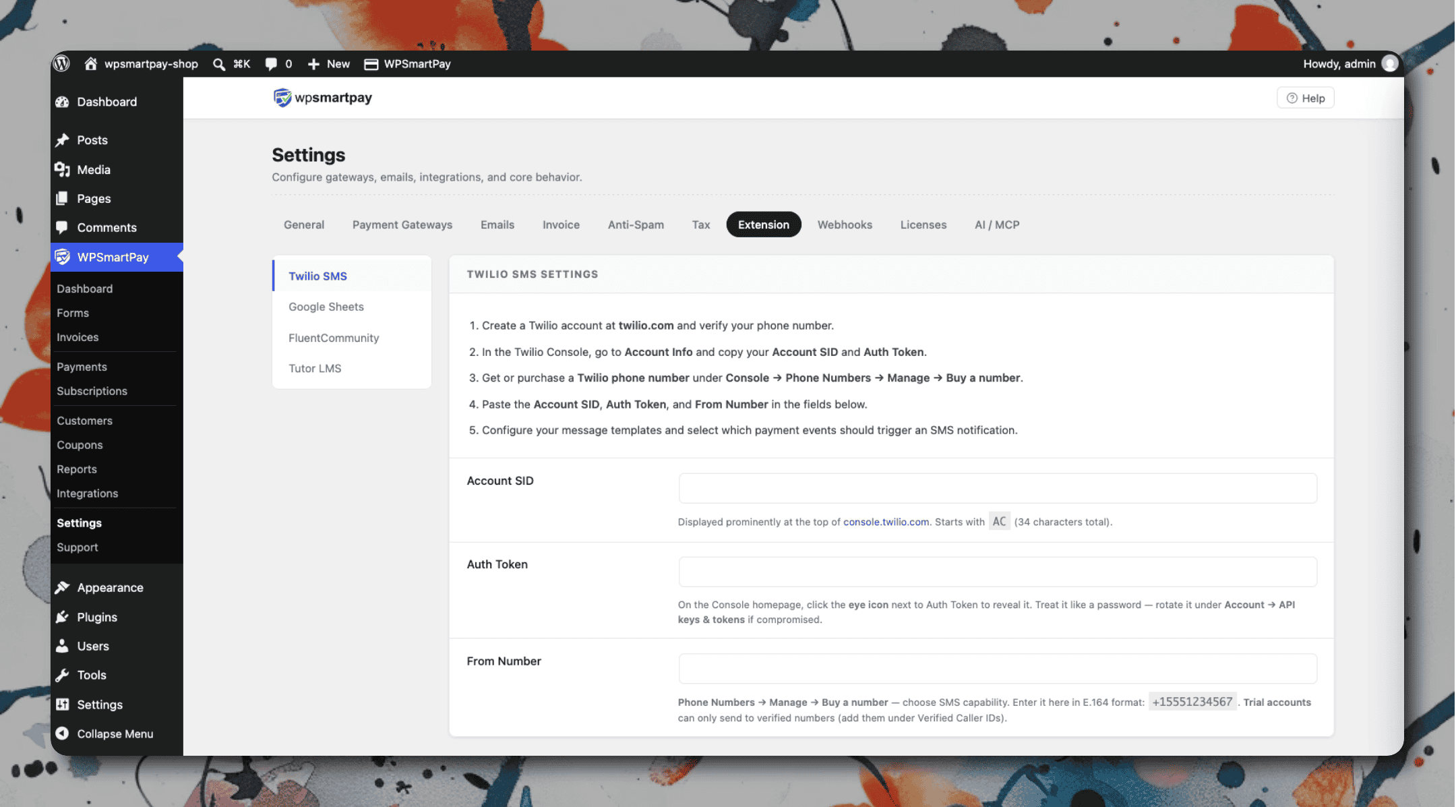The height and width of the screenshot is (807, 1456).
Task: Open the Payment Gateways tab
Action: click(x=402, y=225)
